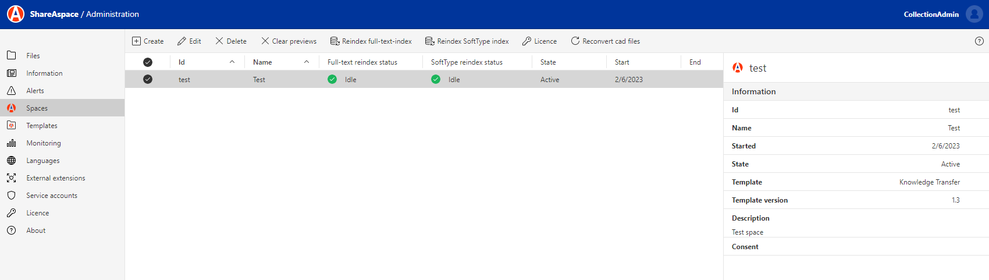989x280 pixels.
Task: Click Clear previews in toolbar
Action: 289,41
